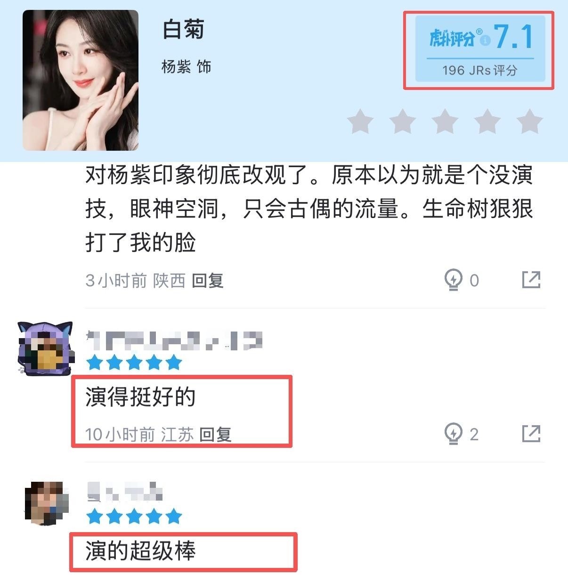Give 白菊 a five-star rating
The height and width of the screenshot is (575, 568).
tap(530, 121)
